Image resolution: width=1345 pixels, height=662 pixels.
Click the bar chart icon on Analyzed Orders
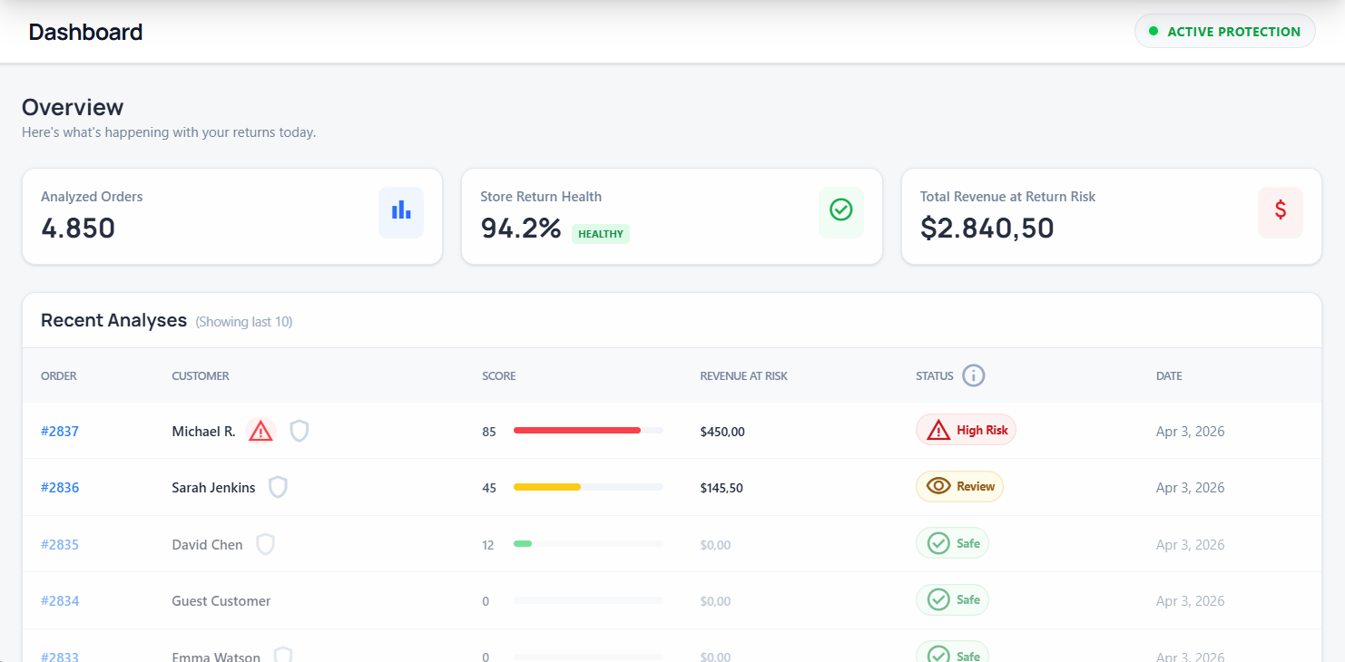(x=401, y=212)
